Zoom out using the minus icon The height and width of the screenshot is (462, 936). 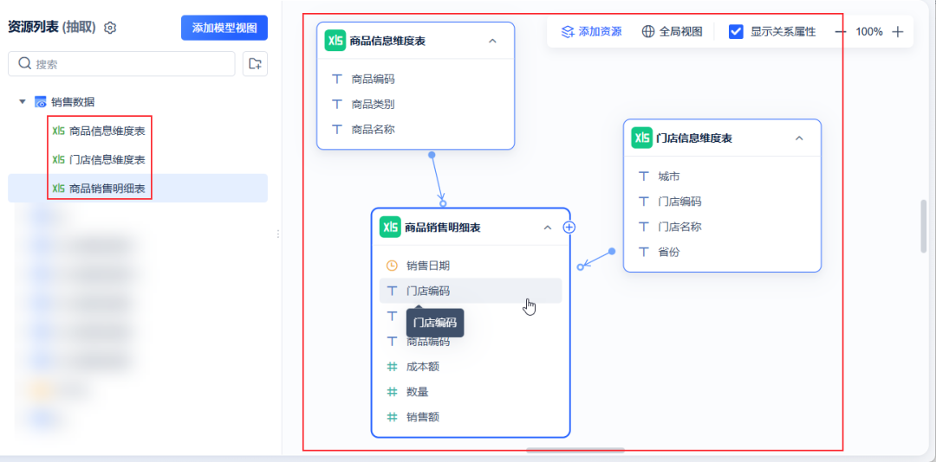841,32
